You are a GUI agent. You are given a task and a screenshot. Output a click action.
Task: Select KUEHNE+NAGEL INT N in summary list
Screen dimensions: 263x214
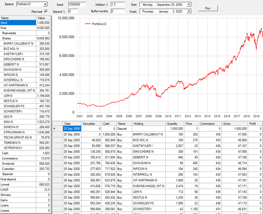[x=25, y=90]
